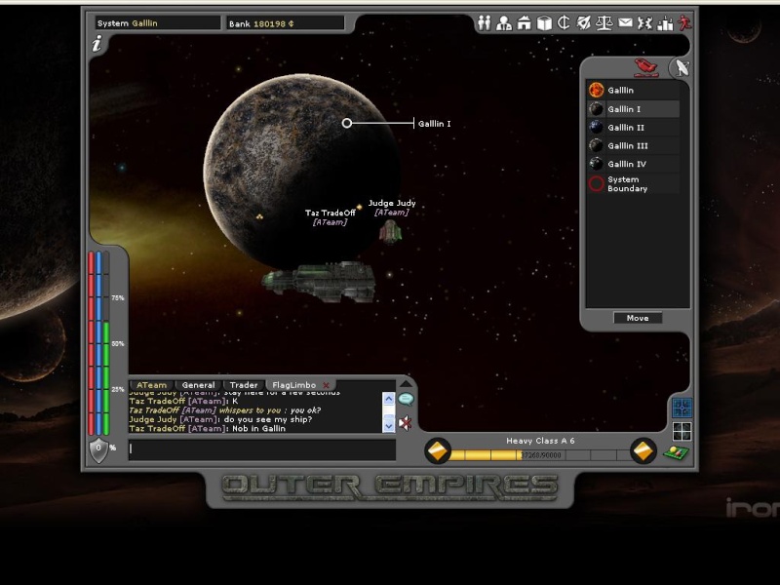Screen dimensions: 780x585
Task: Click the whisper 'you ok?' chat message
Action: (x=225, y=410)
